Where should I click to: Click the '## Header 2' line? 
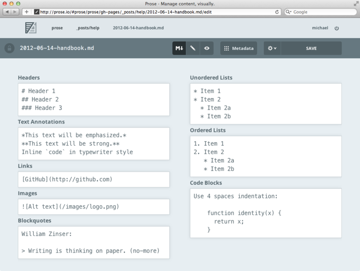(x=40, y=99)
